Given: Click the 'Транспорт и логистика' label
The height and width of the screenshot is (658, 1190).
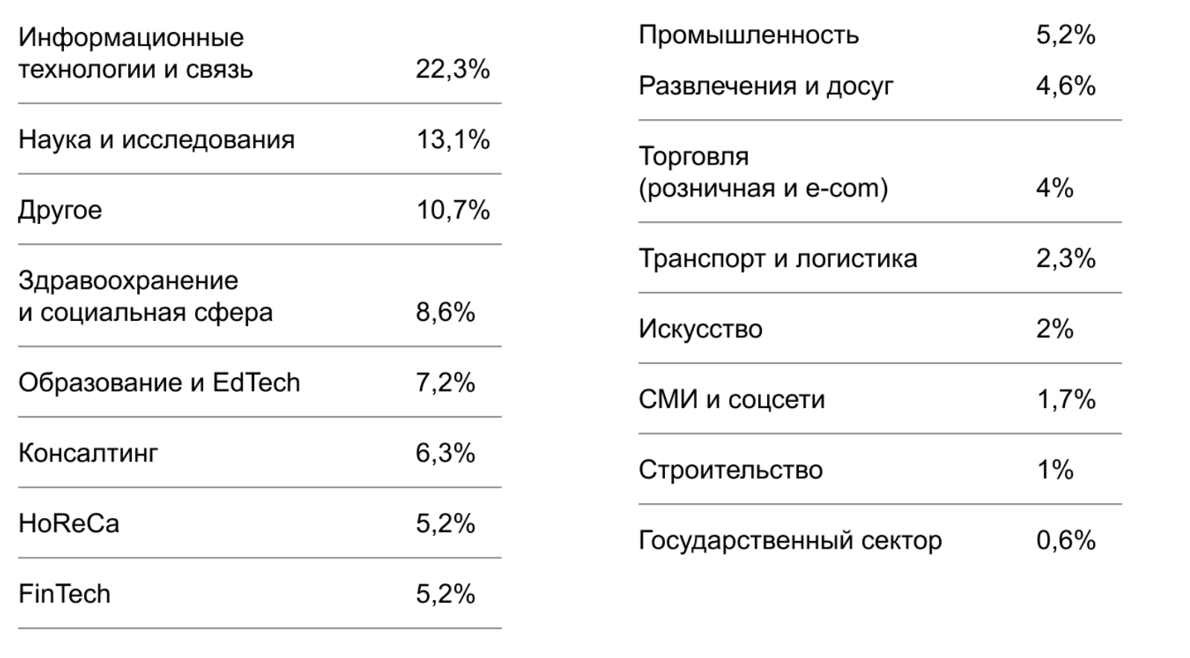Looking at the screenshot, I should click(x=777, y=259).
